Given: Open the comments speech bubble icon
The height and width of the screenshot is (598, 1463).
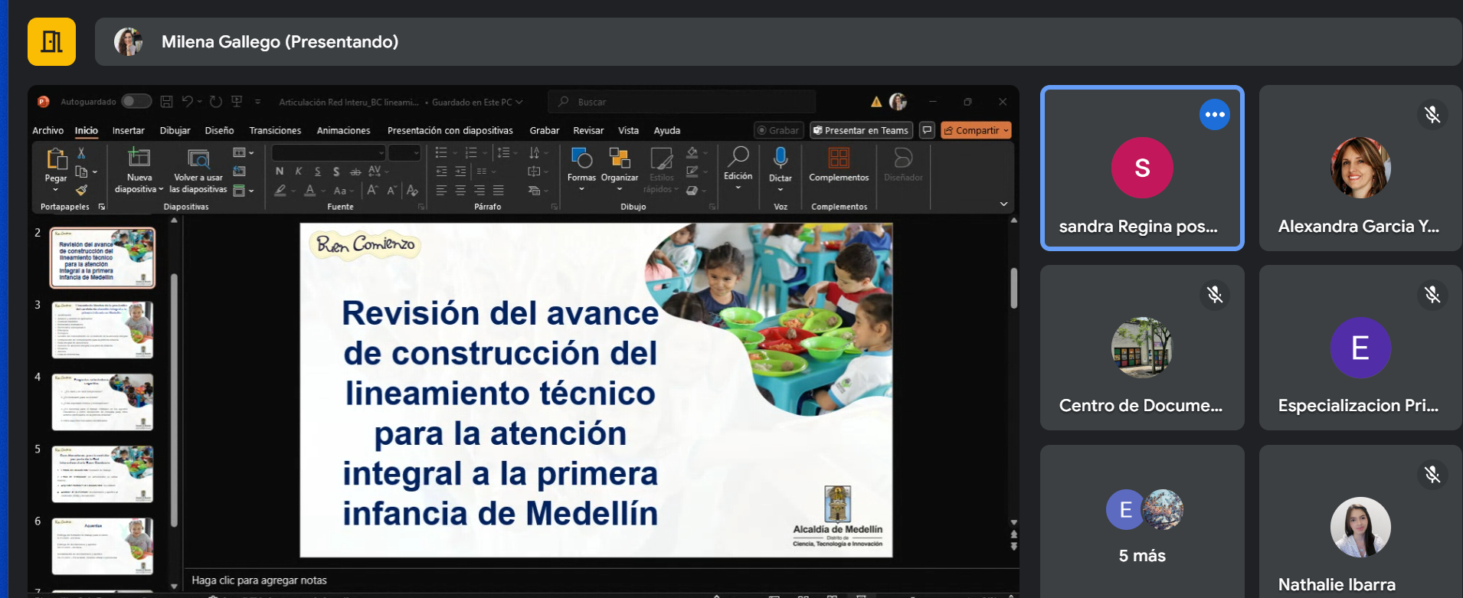Looking at the screenshot, I should 927,130.
